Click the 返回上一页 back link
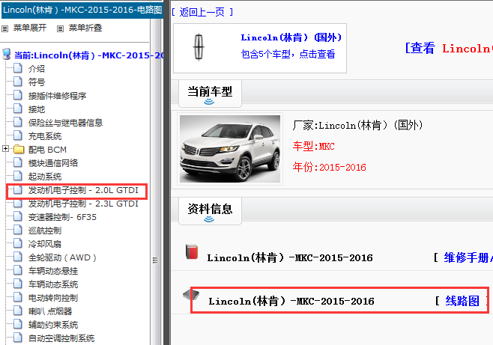This screenshot has width=493, height=345. [202, 12]
